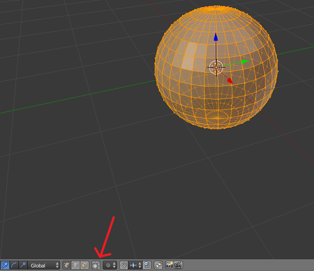Toggle Limit selection to visible button
This screenshot has width=314, height=271.
pos(96,265)
